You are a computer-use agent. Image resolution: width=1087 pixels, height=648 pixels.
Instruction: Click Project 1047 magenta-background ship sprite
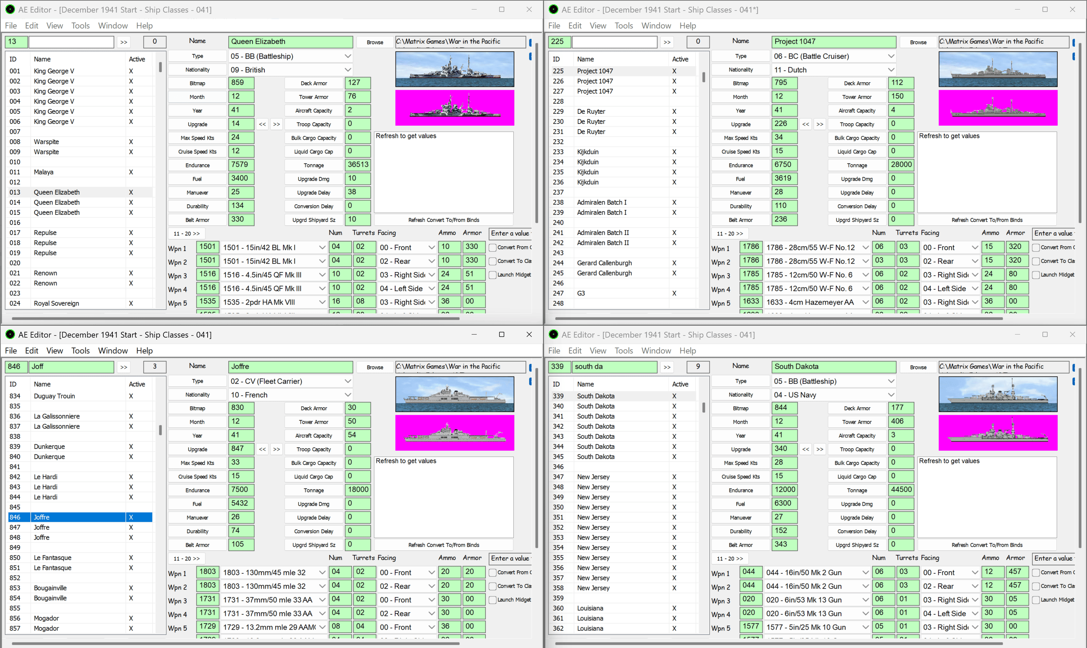click(998, 107)
